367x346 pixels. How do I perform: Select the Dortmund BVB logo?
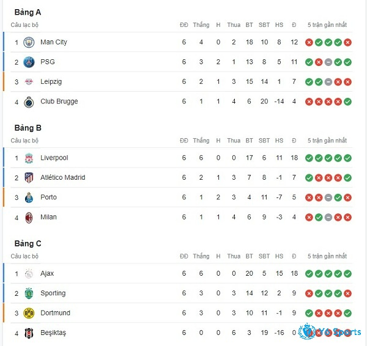pyautogui.click(x=29, y=313)
